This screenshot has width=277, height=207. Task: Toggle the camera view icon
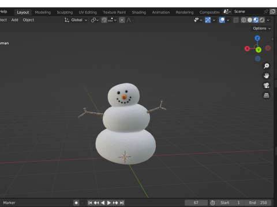point(267,86)
